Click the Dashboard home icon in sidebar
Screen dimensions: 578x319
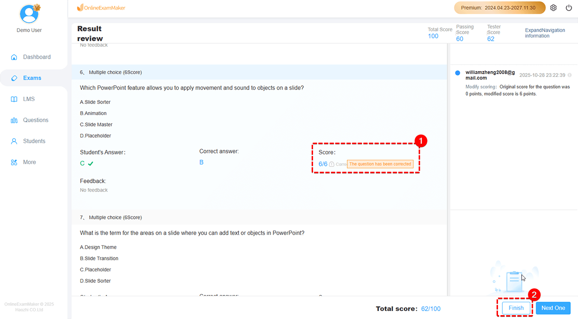14,57
